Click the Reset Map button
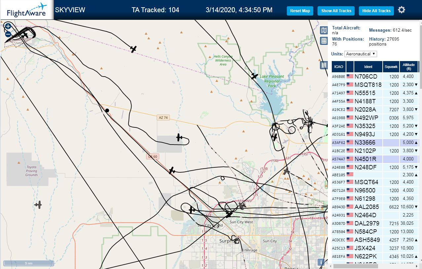Image resolution: width=422 pixels, height=269 pixels. click(300, 11)
